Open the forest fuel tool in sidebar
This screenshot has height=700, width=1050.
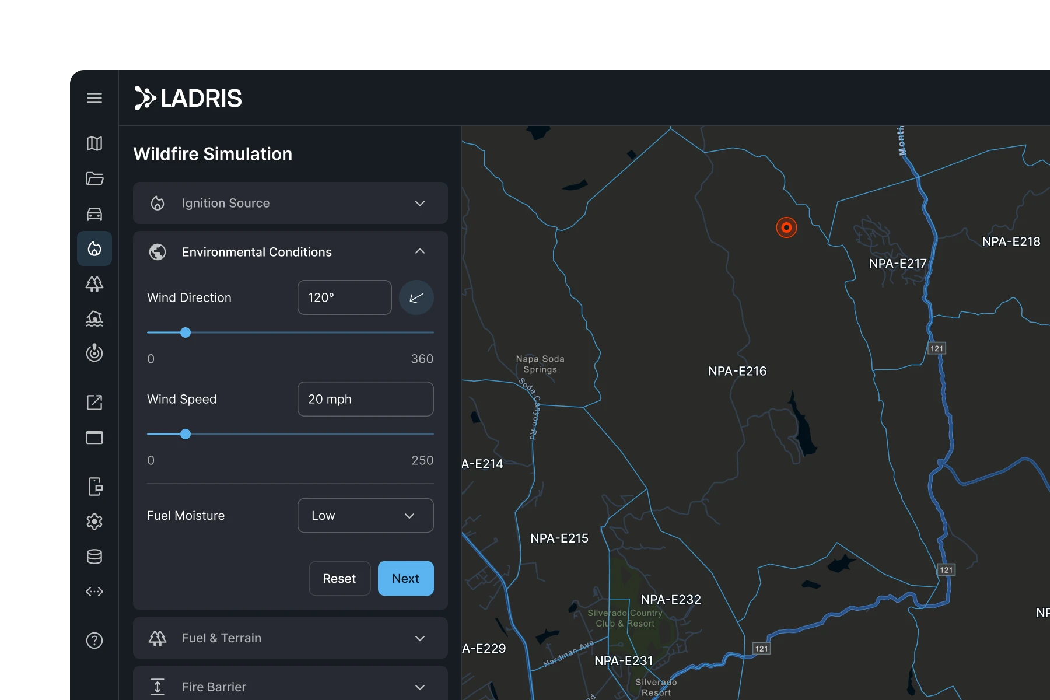tap(94, 283)
